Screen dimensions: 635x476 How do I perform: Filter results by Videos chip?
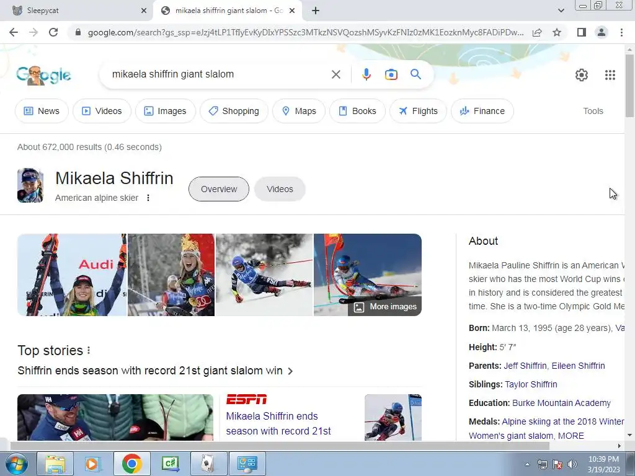click(x=102, y=111)
